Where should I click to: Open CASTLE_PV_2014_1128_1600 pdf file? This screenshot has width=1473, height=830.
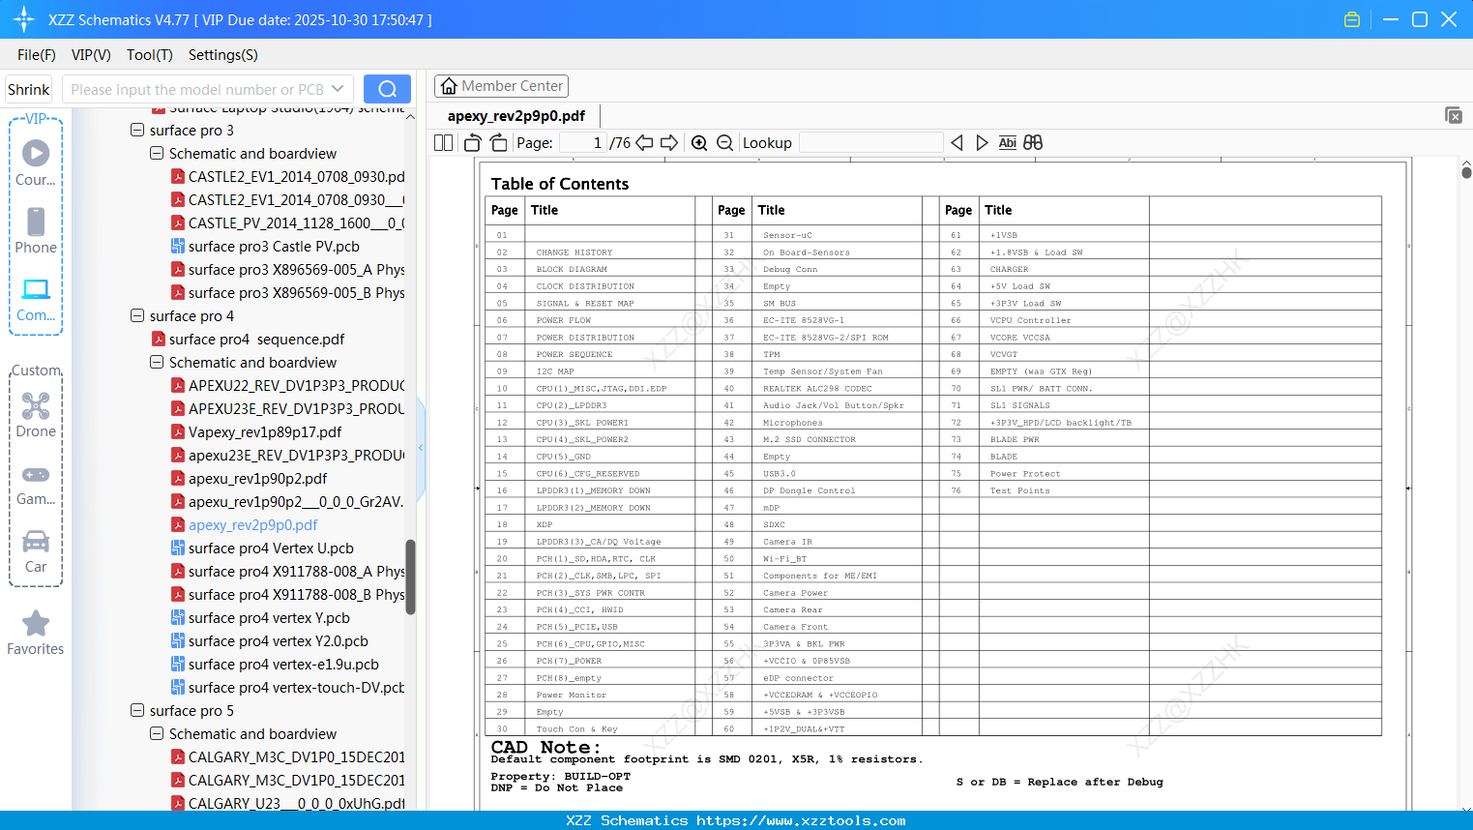click(296, 222)
